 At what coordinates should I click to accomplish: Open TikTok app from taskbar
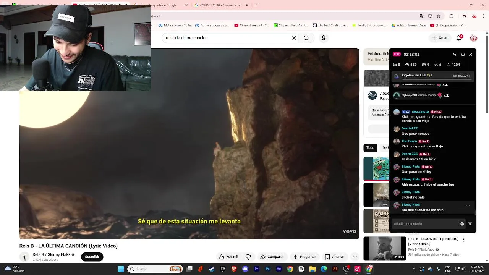(x=357, y=269)
